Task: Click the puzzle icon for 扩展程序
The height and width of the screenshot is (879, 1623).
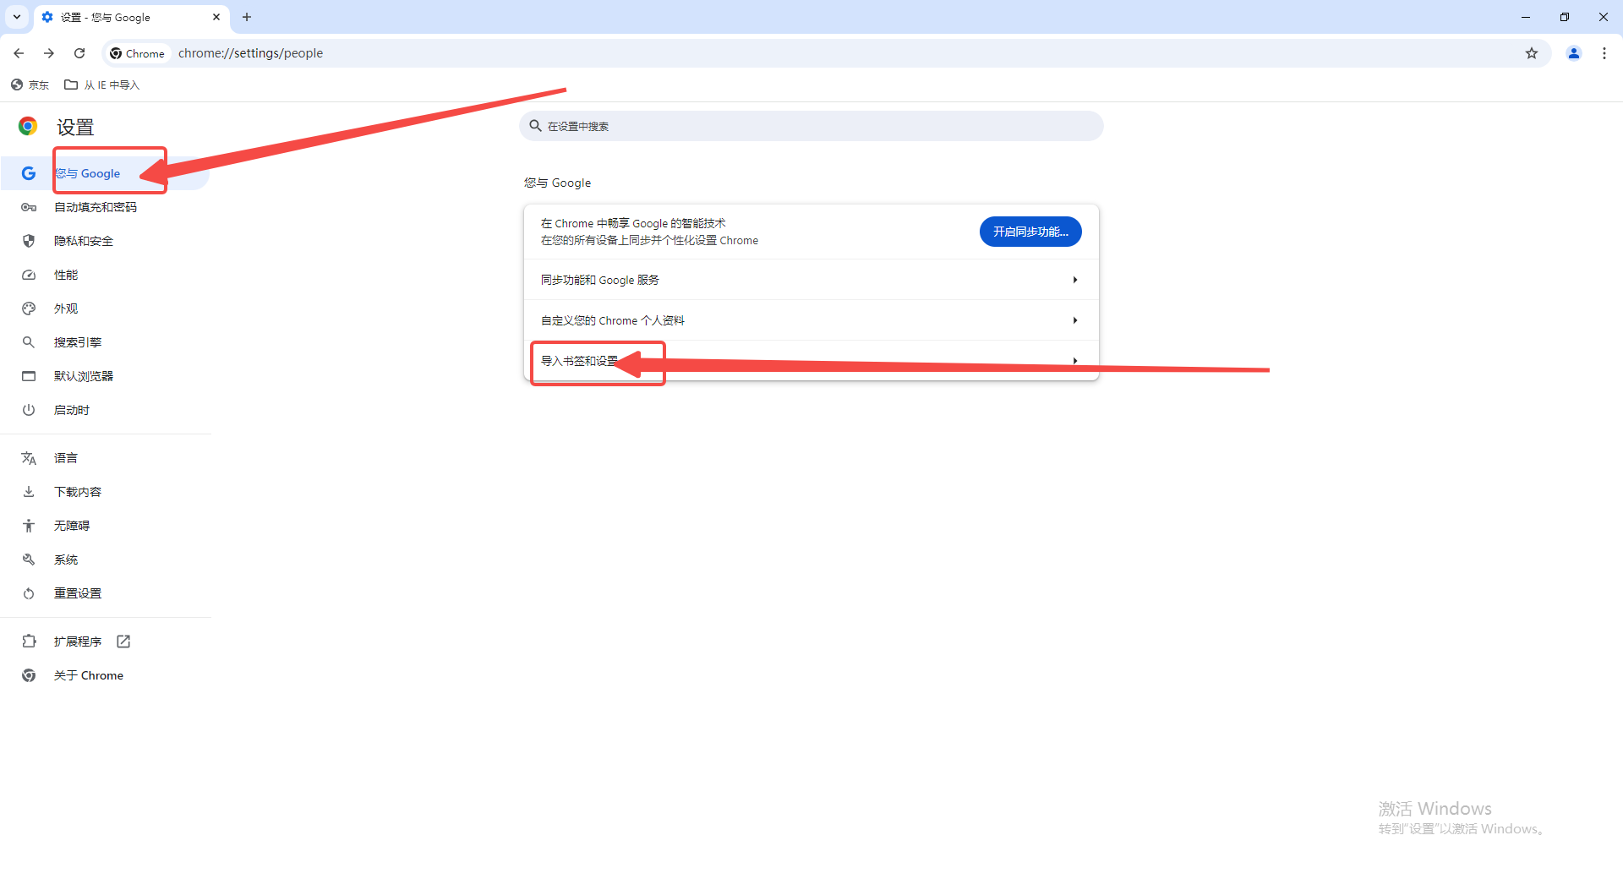Action: click(29, 642)
